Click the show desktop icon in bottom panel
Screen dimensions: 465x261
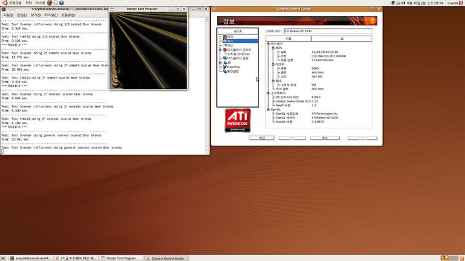pyautogui.click(x=3, y=258)
